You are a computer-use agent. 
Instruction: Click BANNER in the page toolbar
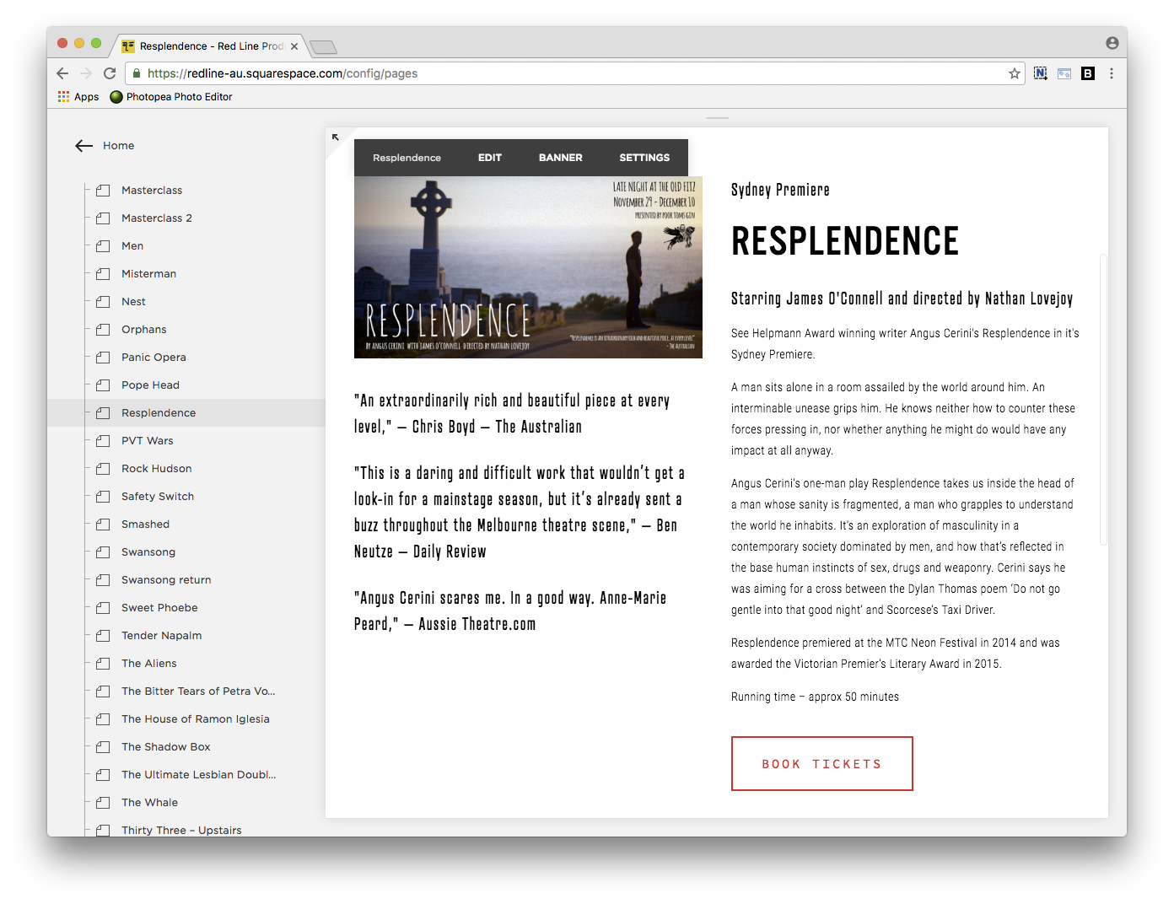(x=561, y=158)
